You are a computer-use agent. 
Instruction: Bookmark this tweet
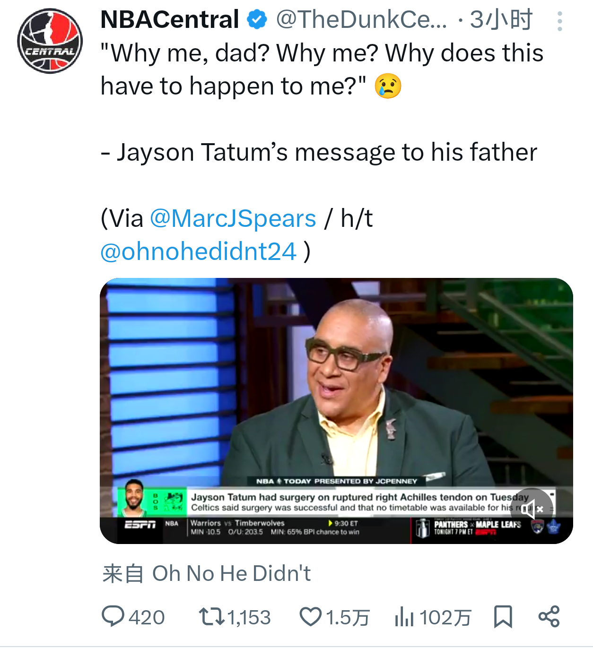tap(503, 617)
